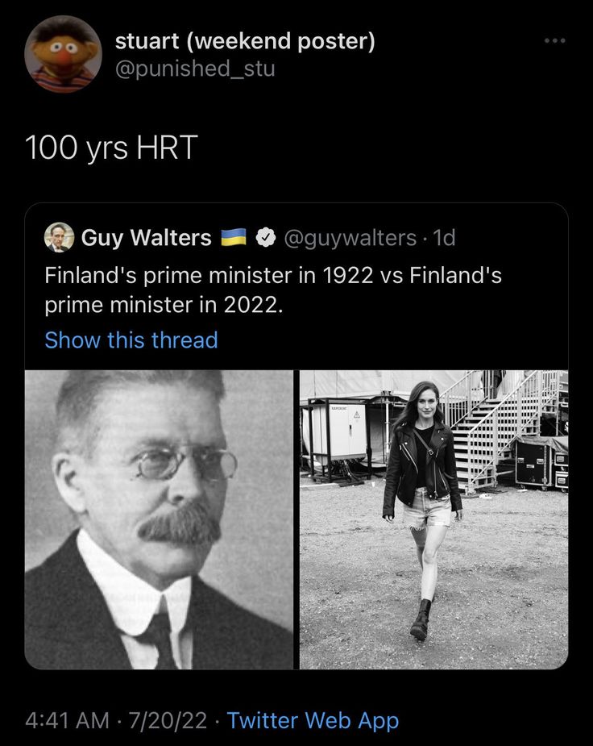Viewport: 593px width, 746px height.
Task: Click the "prime minister in 2022." text line
Action: [x=164, y=306]
